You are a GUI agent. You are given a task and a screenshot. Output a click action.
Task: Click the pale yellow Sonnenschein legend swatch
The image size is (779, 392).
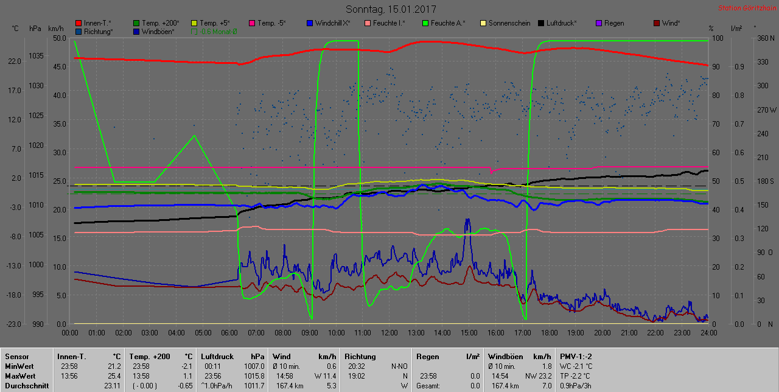coord(483,23)
